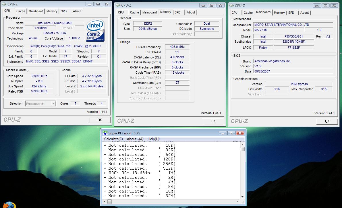Click the Cores count value 4

pyautogui.click(x=75, y=103)
